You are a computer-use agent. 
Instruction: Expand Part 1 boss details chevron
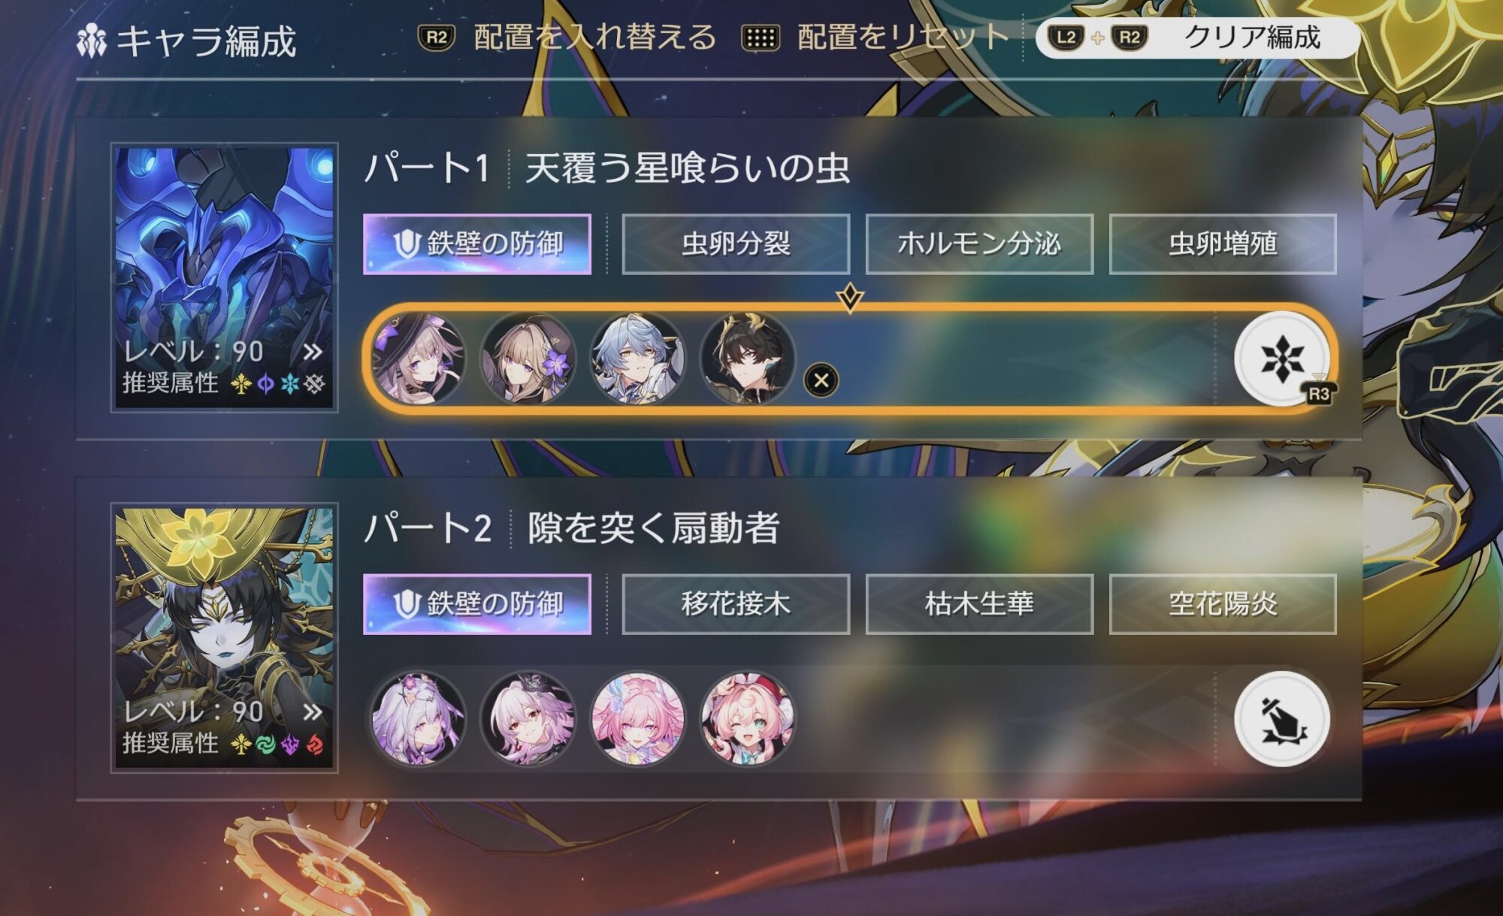click(x=313, y=351)
